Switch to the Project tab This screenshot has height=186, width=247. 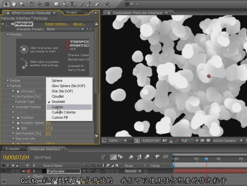point(72,12)
